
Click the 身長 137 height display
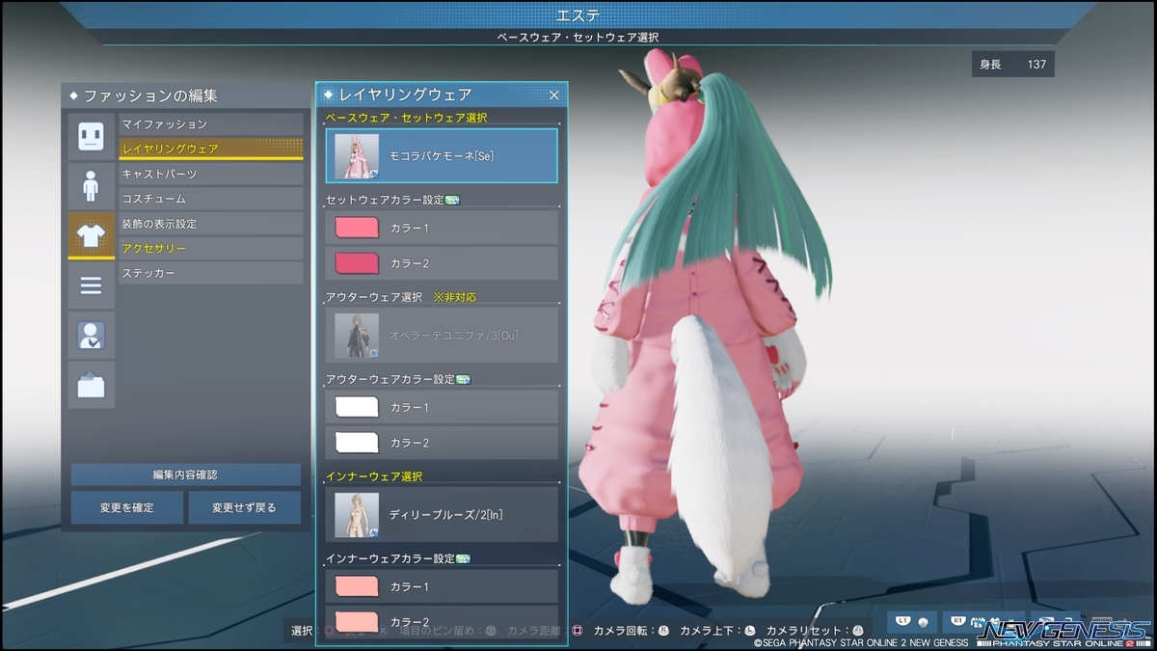(x=1012, y=65)
